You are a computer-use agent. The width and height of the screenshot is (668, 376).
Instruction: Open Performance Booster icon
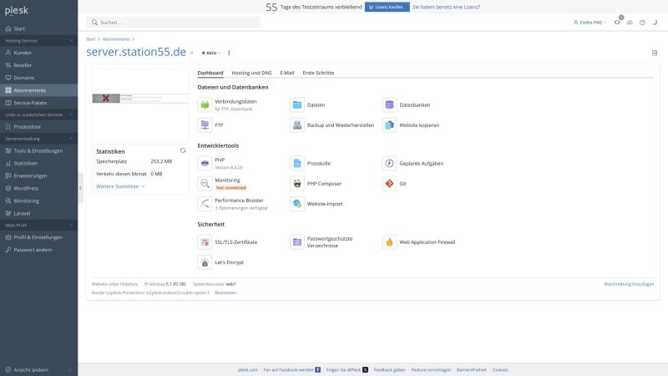point(205,204)
